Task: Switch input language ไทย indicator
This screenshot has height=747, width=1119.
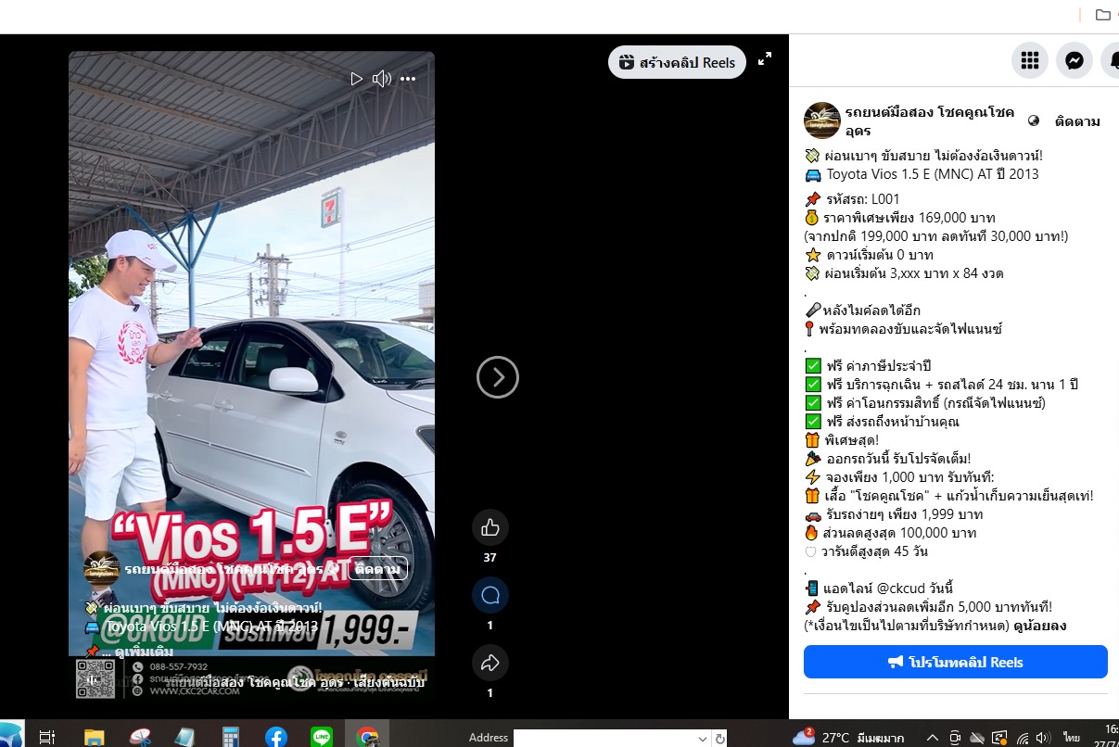Action: 1072,738
